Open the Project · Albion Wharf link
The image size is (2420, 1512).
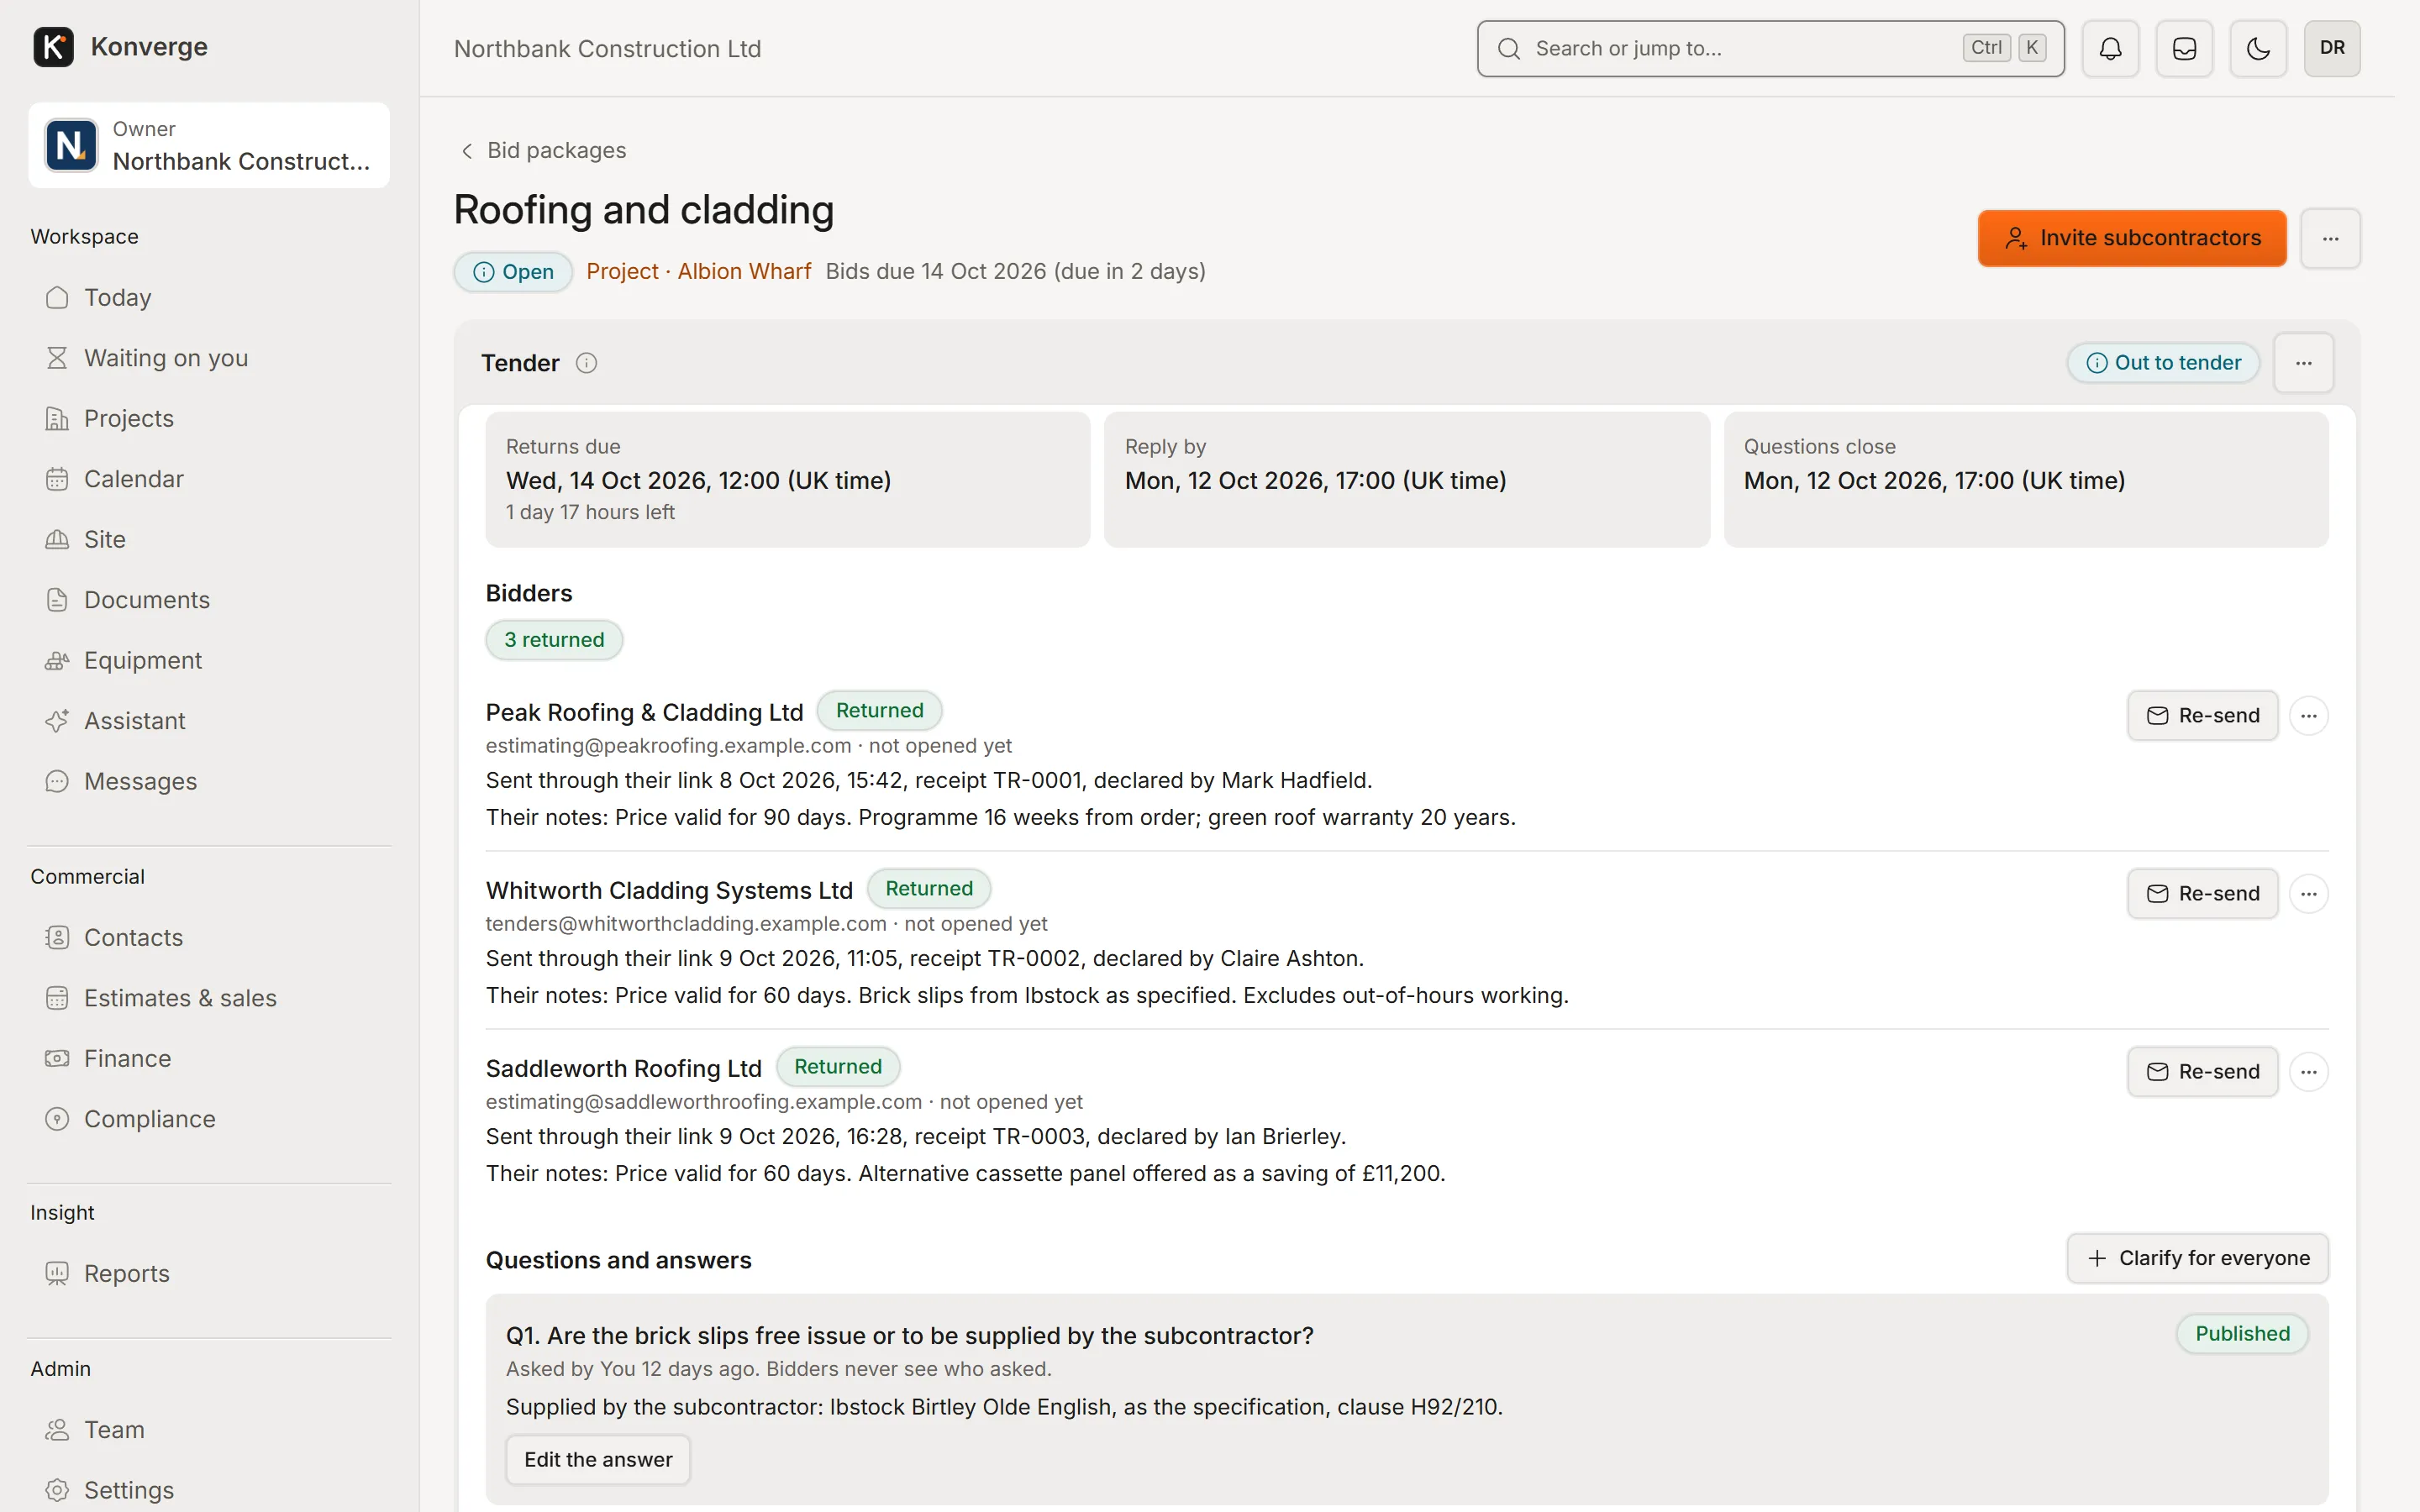tap(698, 271)
